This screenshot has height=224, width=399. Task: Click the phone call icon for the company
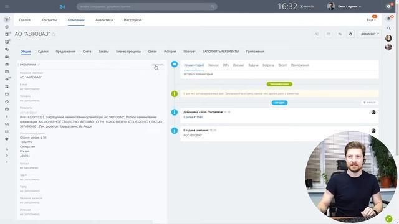pyautogui.click(x=317, y=34)
